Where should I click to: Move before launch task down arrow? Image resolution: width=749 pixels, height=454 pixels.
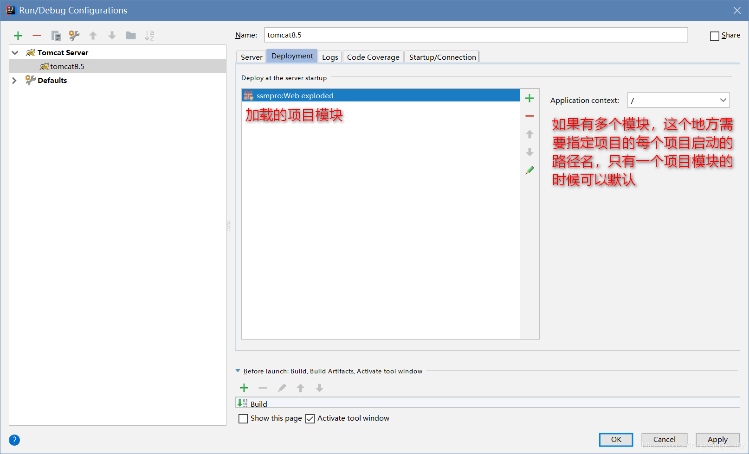coord(319,388)
